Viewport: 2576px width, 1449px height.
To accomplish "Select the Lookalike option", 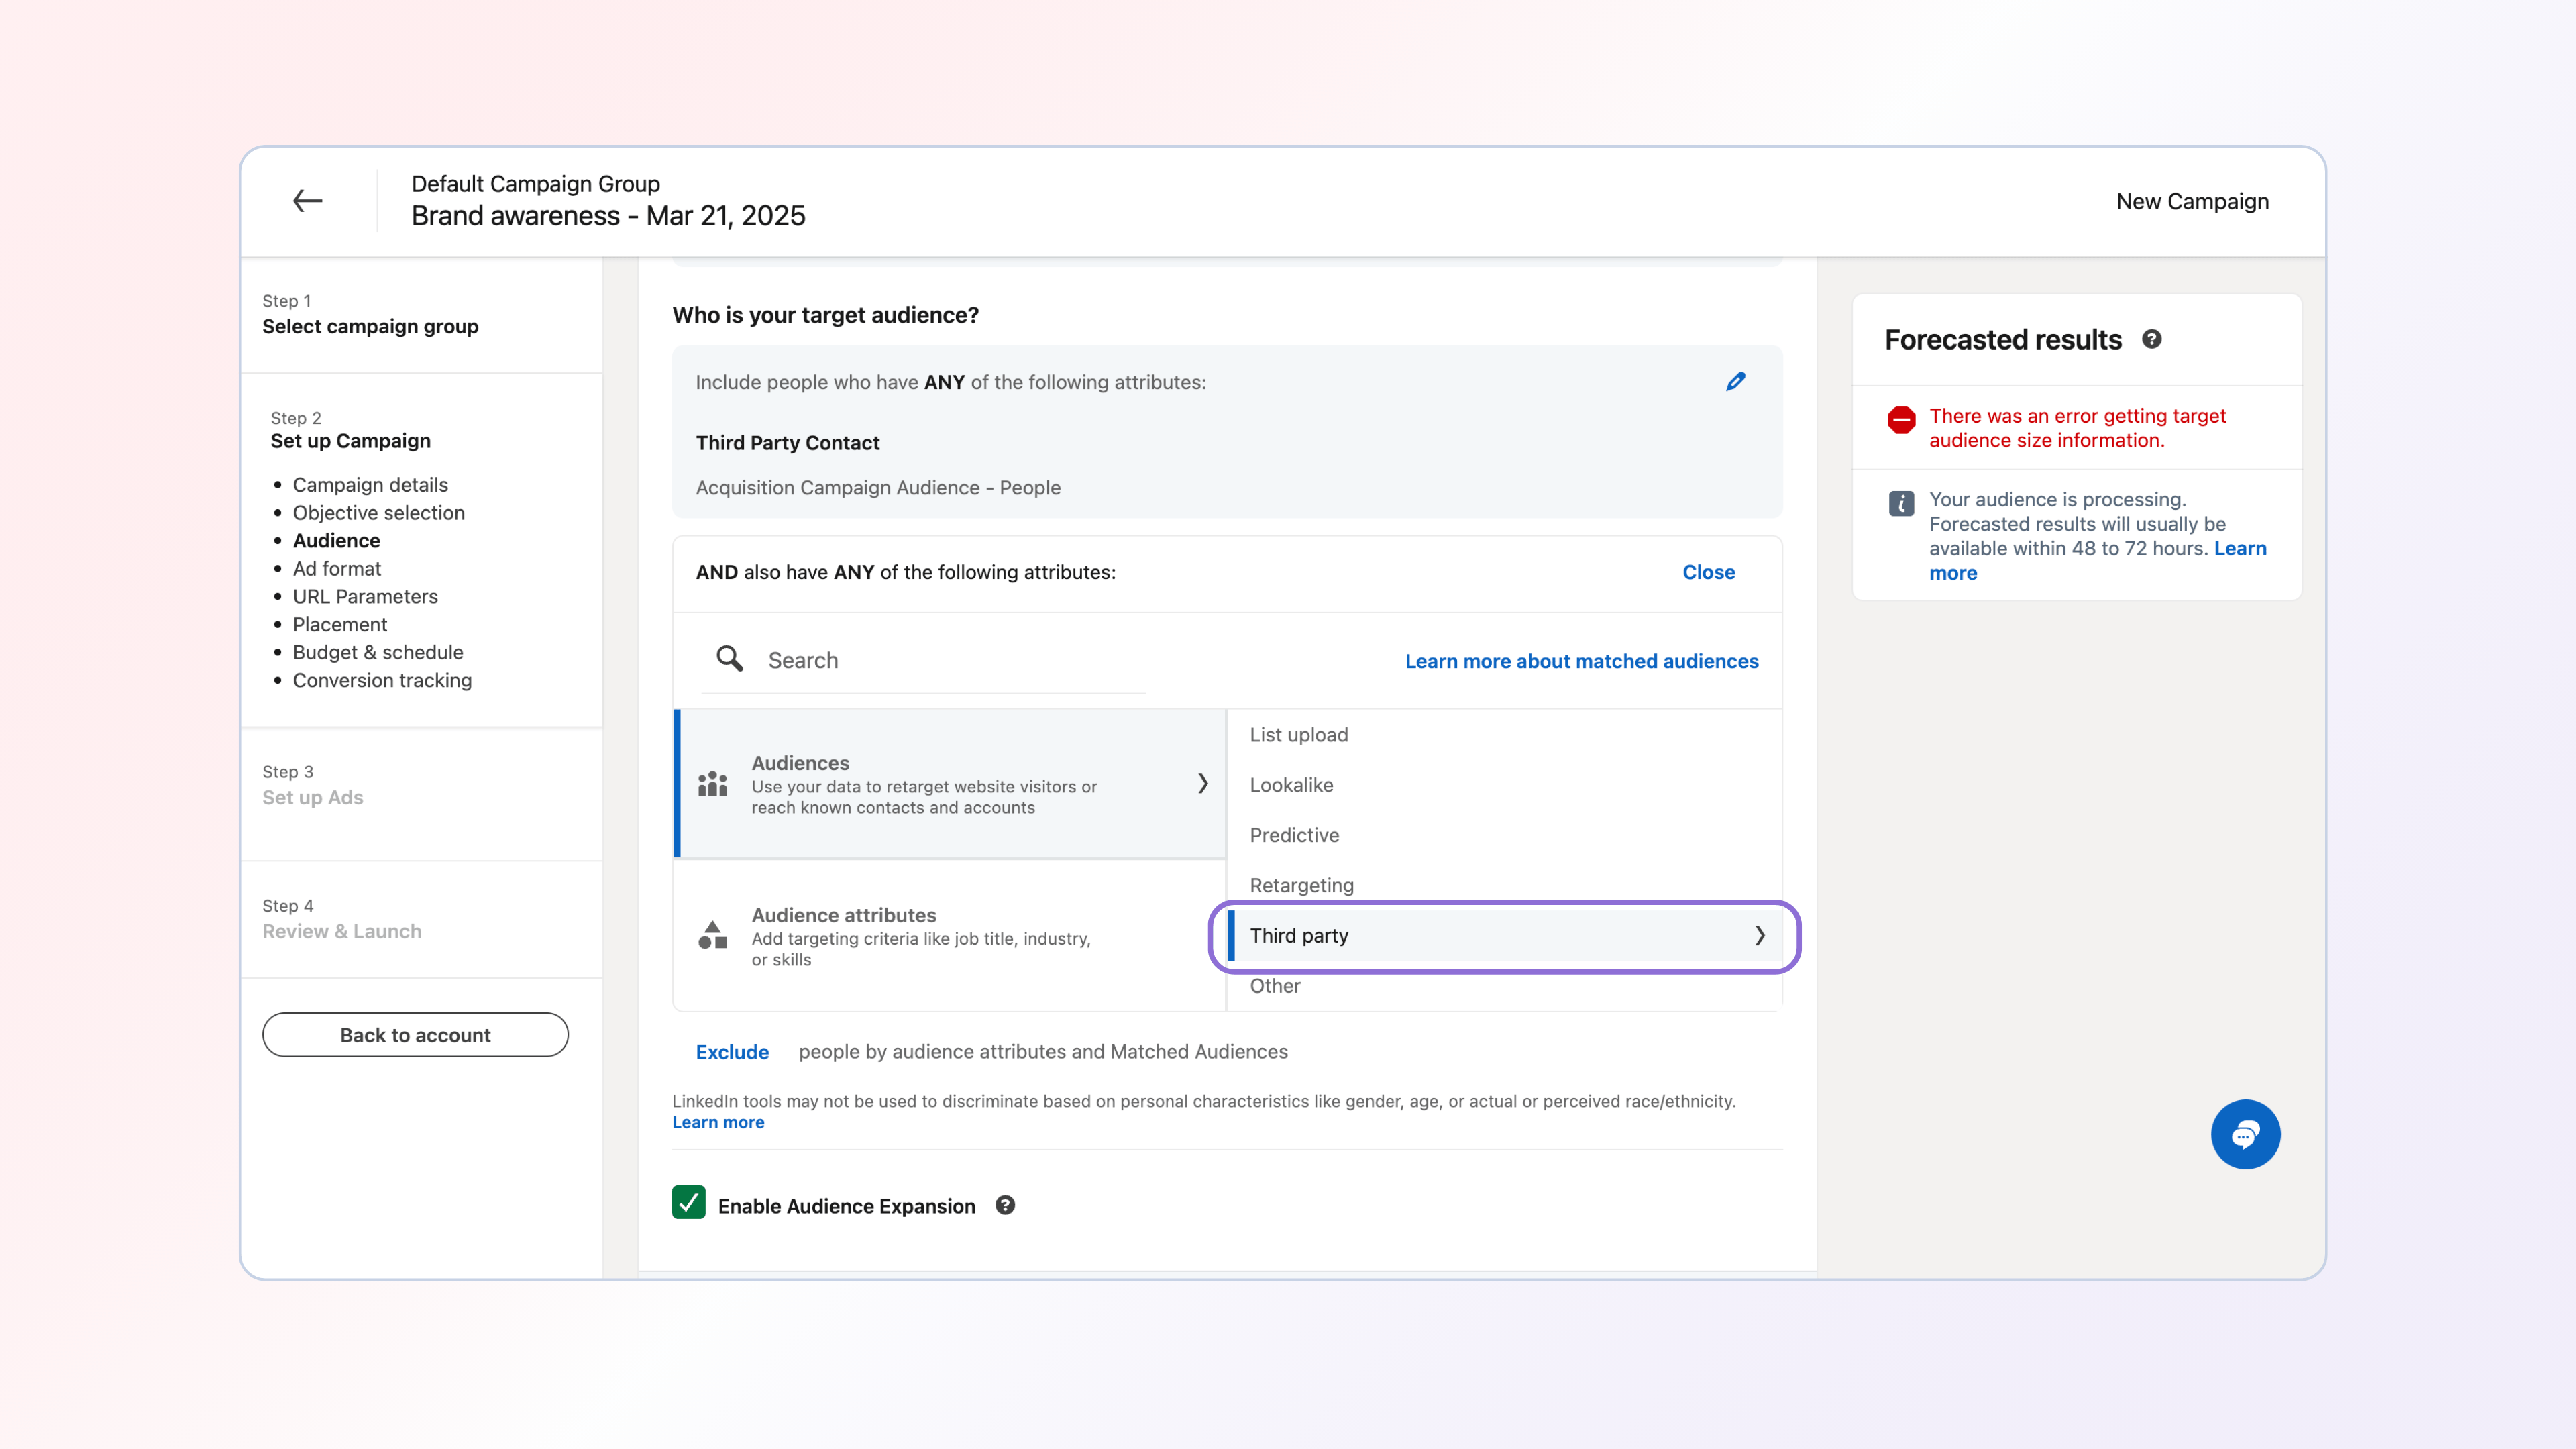I will pos(1290,785).
